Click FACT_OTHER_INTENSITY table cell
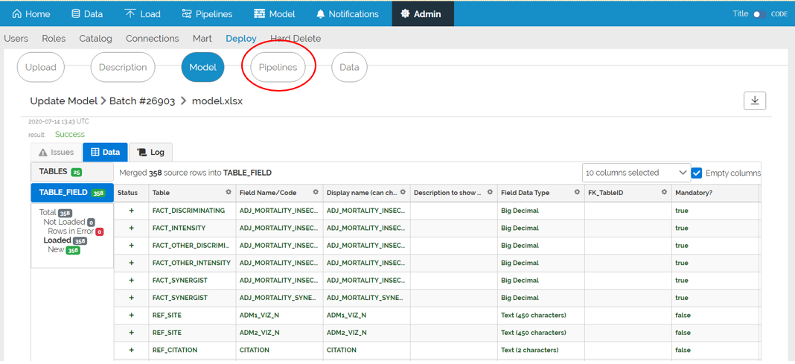This screenshot has height=364, width=795. tap(192, 263)
